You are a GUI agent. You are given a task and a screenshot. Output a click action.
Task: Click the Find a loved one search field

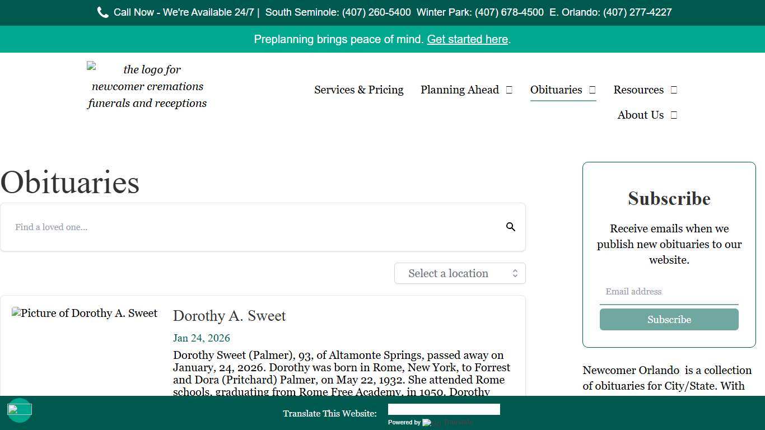pos(252,227)
